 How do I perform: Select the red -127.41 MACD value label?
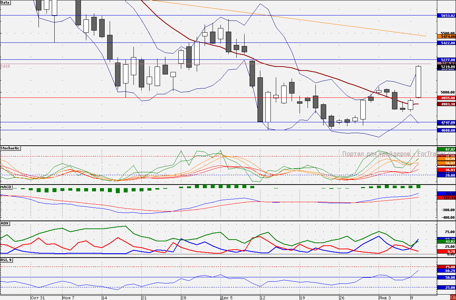(446, 197)
